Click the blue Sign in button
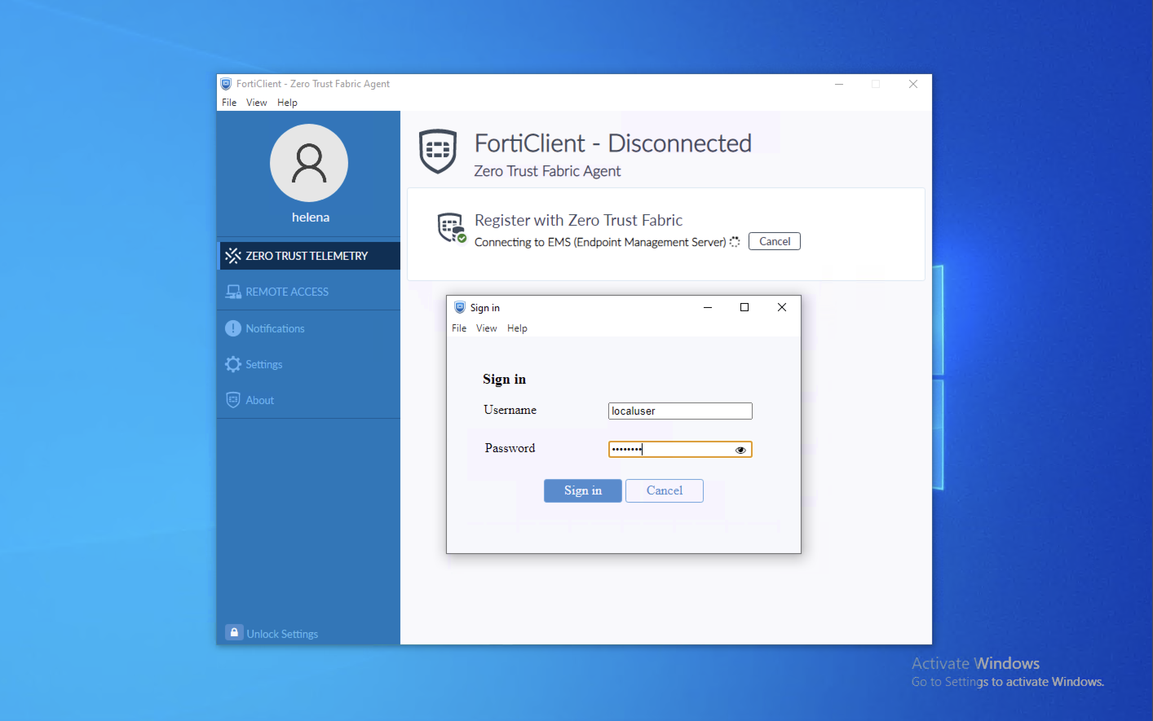The height and width of the screenshot is (721, 1153). 583,491
